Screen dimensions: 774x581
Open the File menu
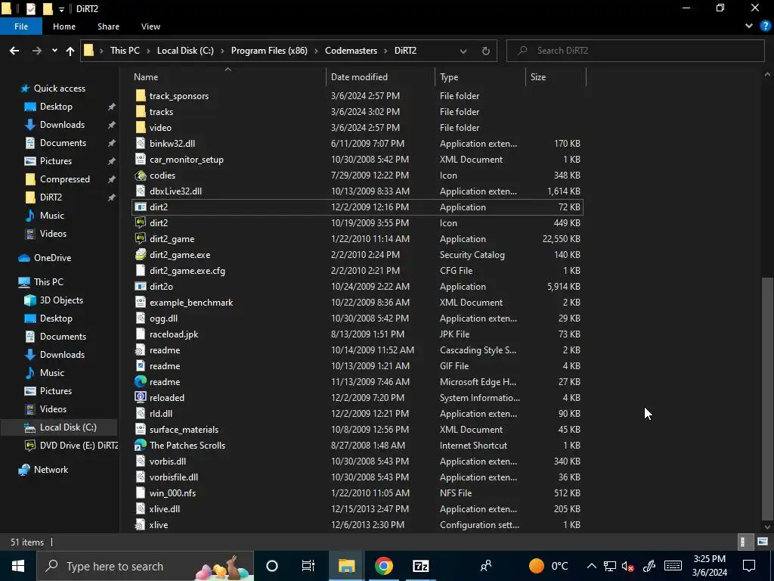pos(21,26)
